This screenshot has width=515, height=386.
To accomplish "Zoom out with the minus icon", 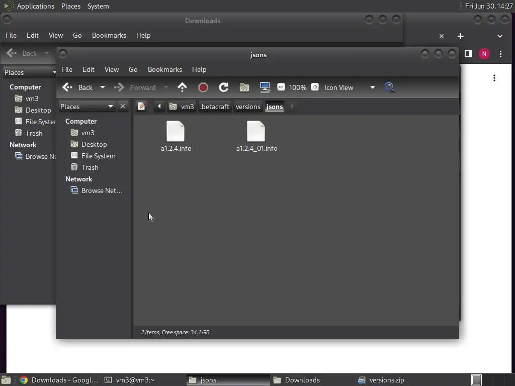I will point(281,87).
